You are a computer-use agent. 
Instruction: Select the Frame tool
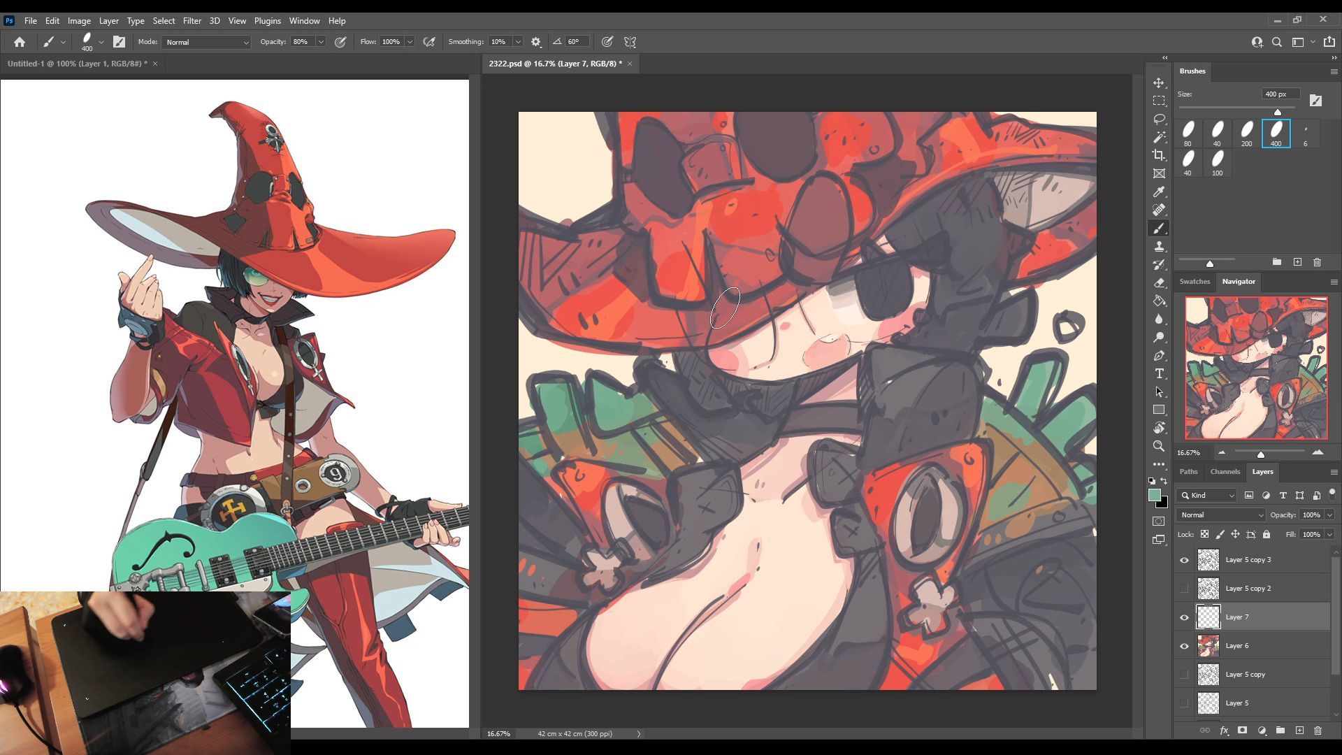[x=1159, y=173]
